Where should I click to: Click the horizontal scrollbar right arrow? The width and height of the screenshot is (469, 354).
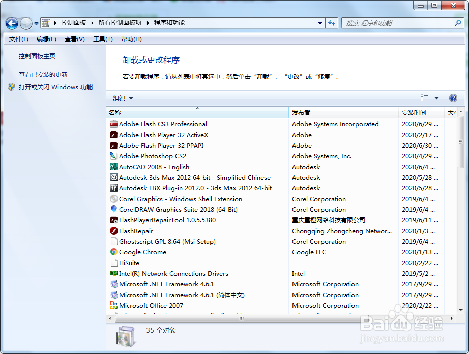[x=452, y=319]
